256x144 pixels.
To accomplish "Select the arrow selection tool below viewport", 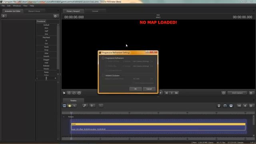I will [64, 93].
